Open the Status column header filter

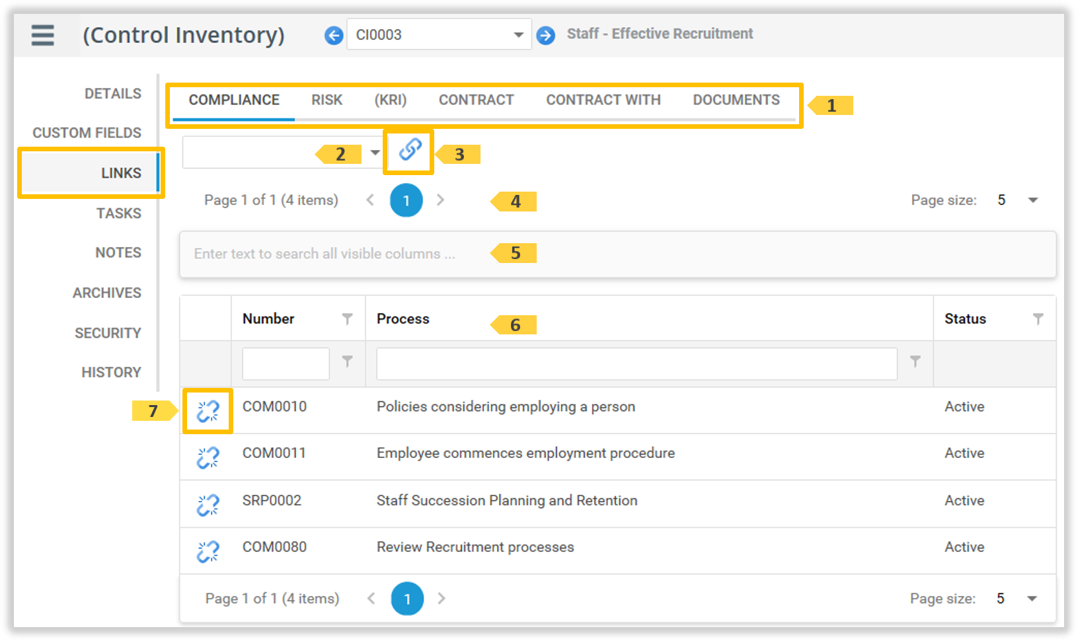[1038, 319]
